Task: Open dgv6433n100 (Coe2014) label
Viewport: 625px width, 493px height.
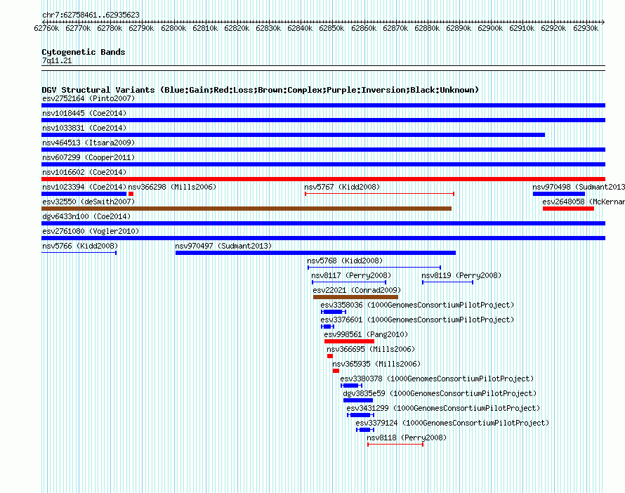Action: click(86, 216)
